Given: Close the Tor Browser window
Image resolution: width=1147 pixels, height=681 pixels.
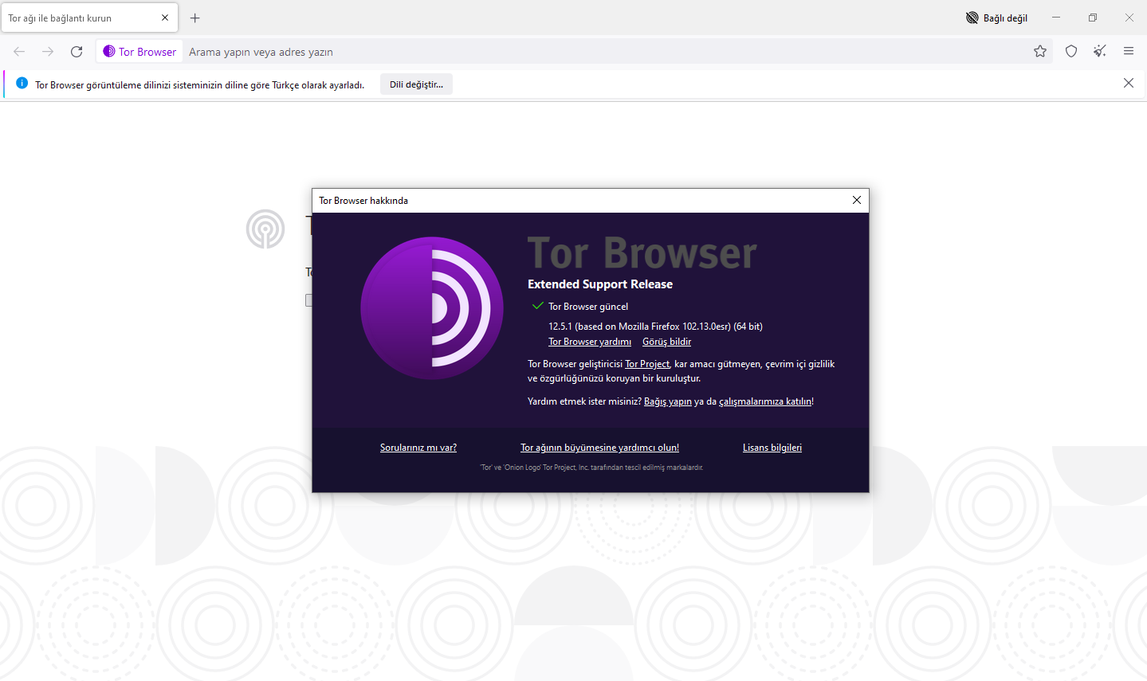Looking at the screenshot, I should pos(1129,18).
